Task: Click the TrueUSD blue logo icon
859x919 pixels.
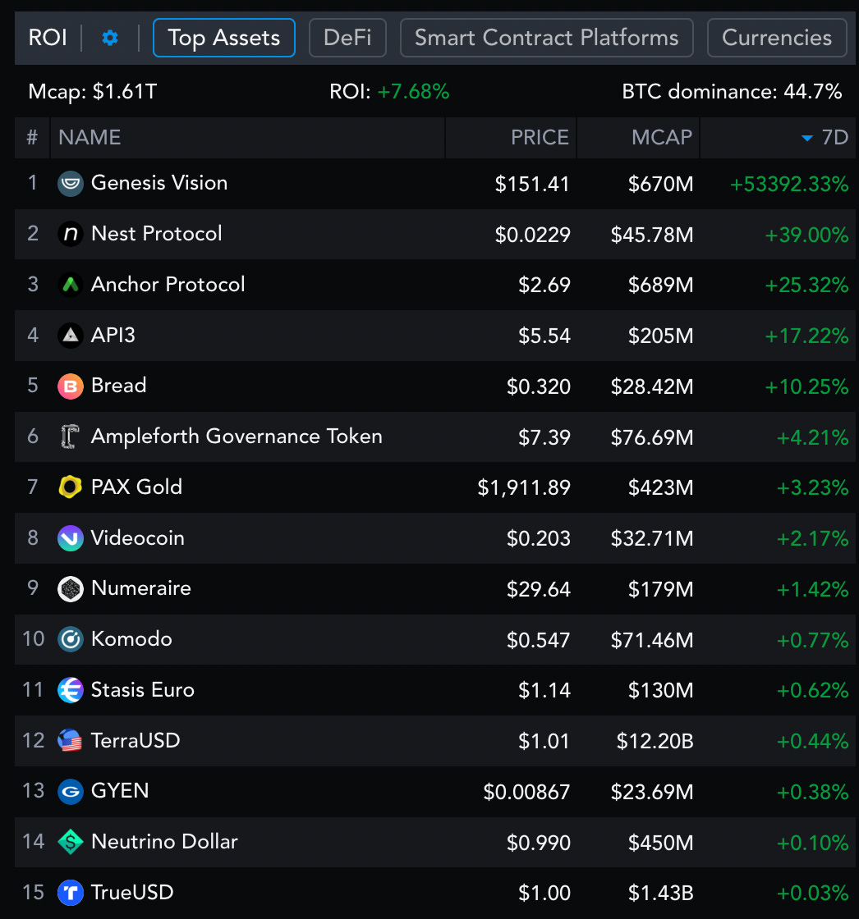Action: [71, 893]
